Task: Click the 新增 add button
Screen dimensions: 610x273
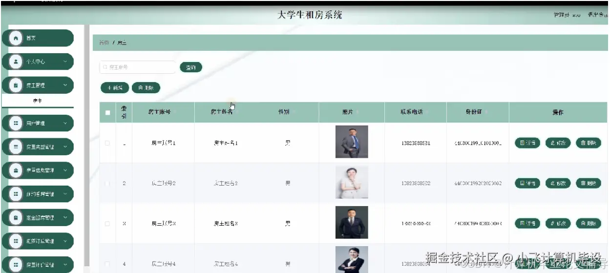Action: point(115,88)
